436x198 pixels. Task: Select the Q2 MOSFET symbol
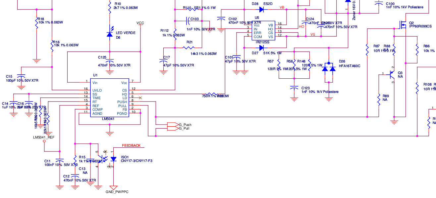tap(402, 25)
